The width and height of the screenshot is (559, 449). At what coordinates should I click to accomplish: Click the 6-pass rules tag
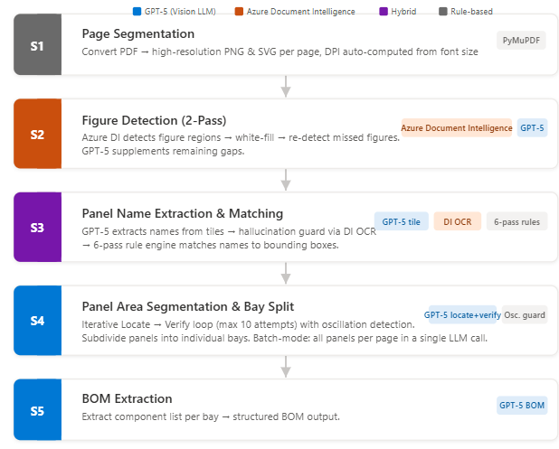516,221
